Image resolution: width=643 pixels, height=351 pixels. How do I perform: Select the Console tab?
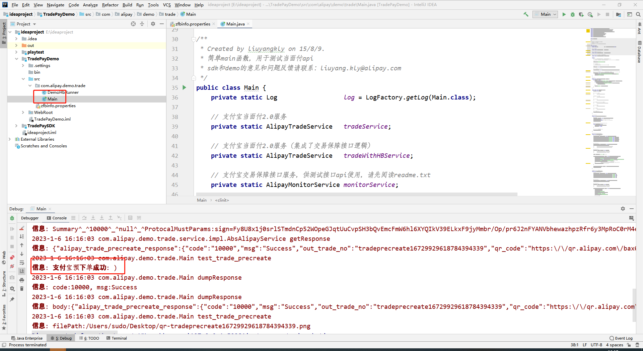coord(57,218)
